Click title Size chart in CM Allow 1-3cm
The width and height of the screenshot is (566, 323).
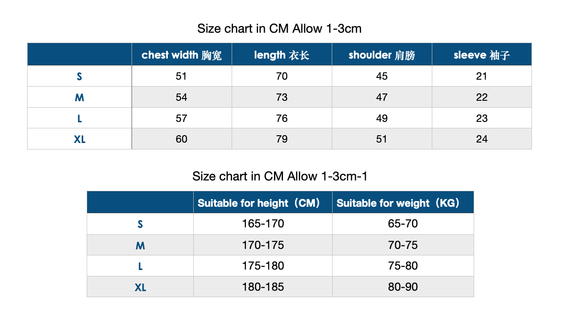click(280, 29)
